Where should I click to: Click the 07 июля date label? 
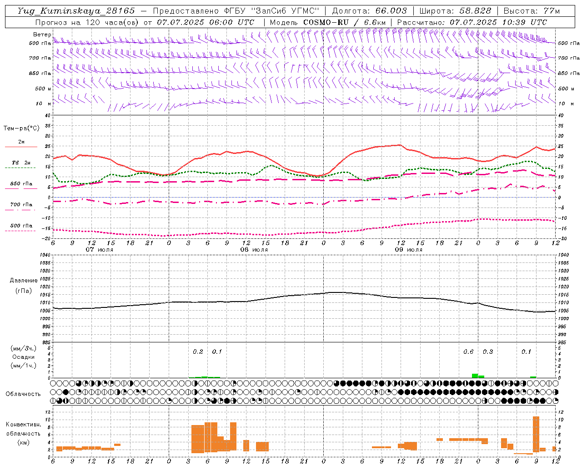100,250
